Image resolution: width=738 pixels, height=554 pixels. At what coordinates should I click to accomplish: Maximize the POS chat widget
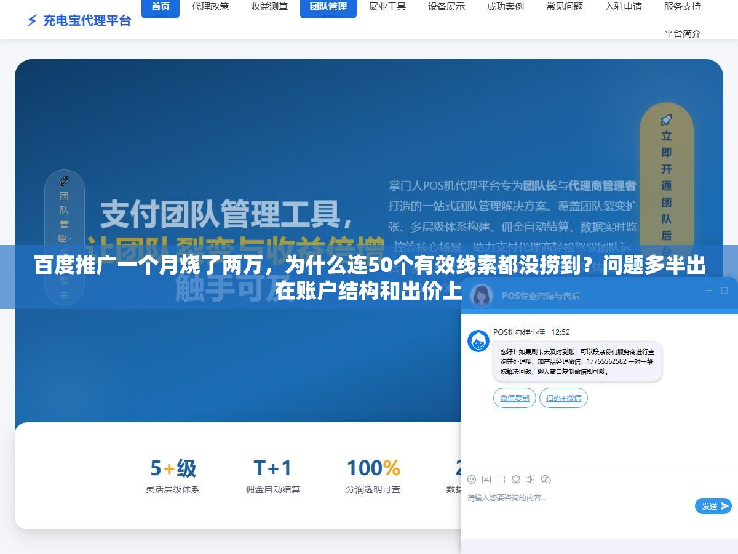[x=724, y=291]
